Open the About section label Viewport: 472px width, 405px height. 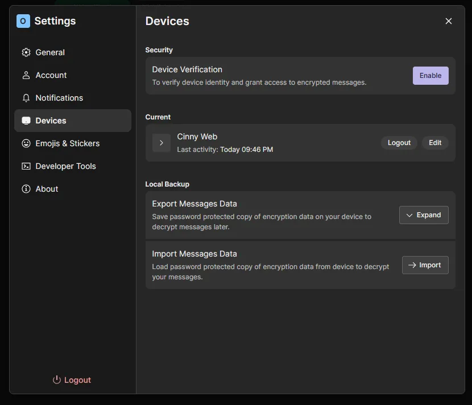point(47,189)
